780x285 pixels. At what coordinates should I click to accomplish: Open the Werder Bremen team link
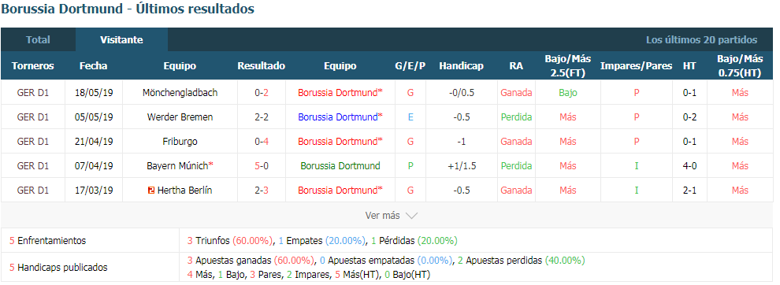(x=180, y=117)
